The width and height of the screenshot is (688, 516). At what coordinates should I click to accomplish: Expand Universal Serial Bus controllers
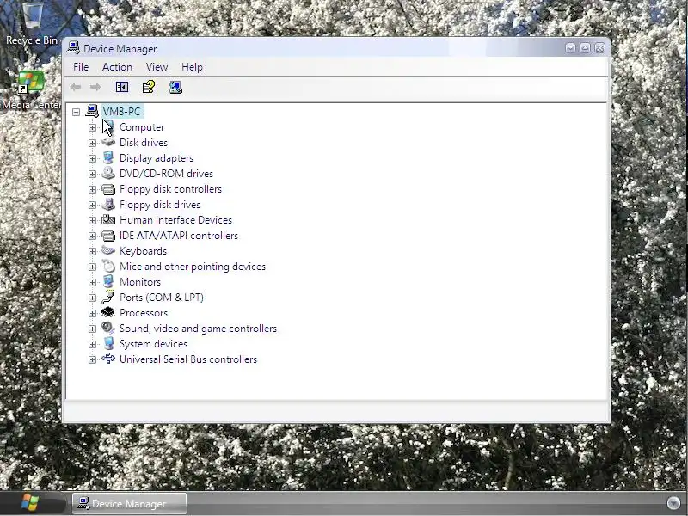(x=92, y=359)
